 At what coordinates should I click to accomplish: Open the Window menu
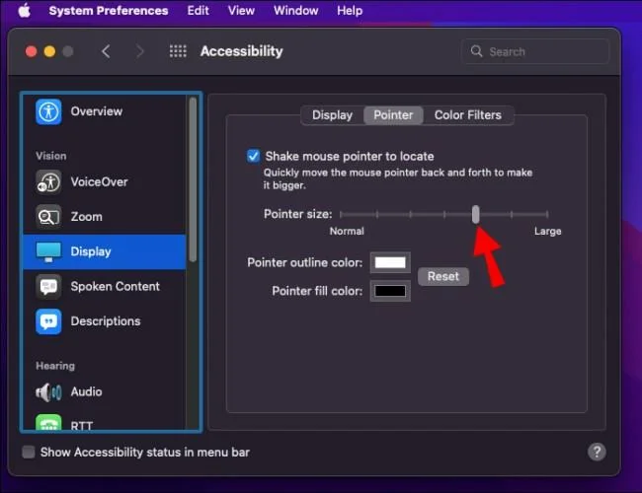click(295, 10)
